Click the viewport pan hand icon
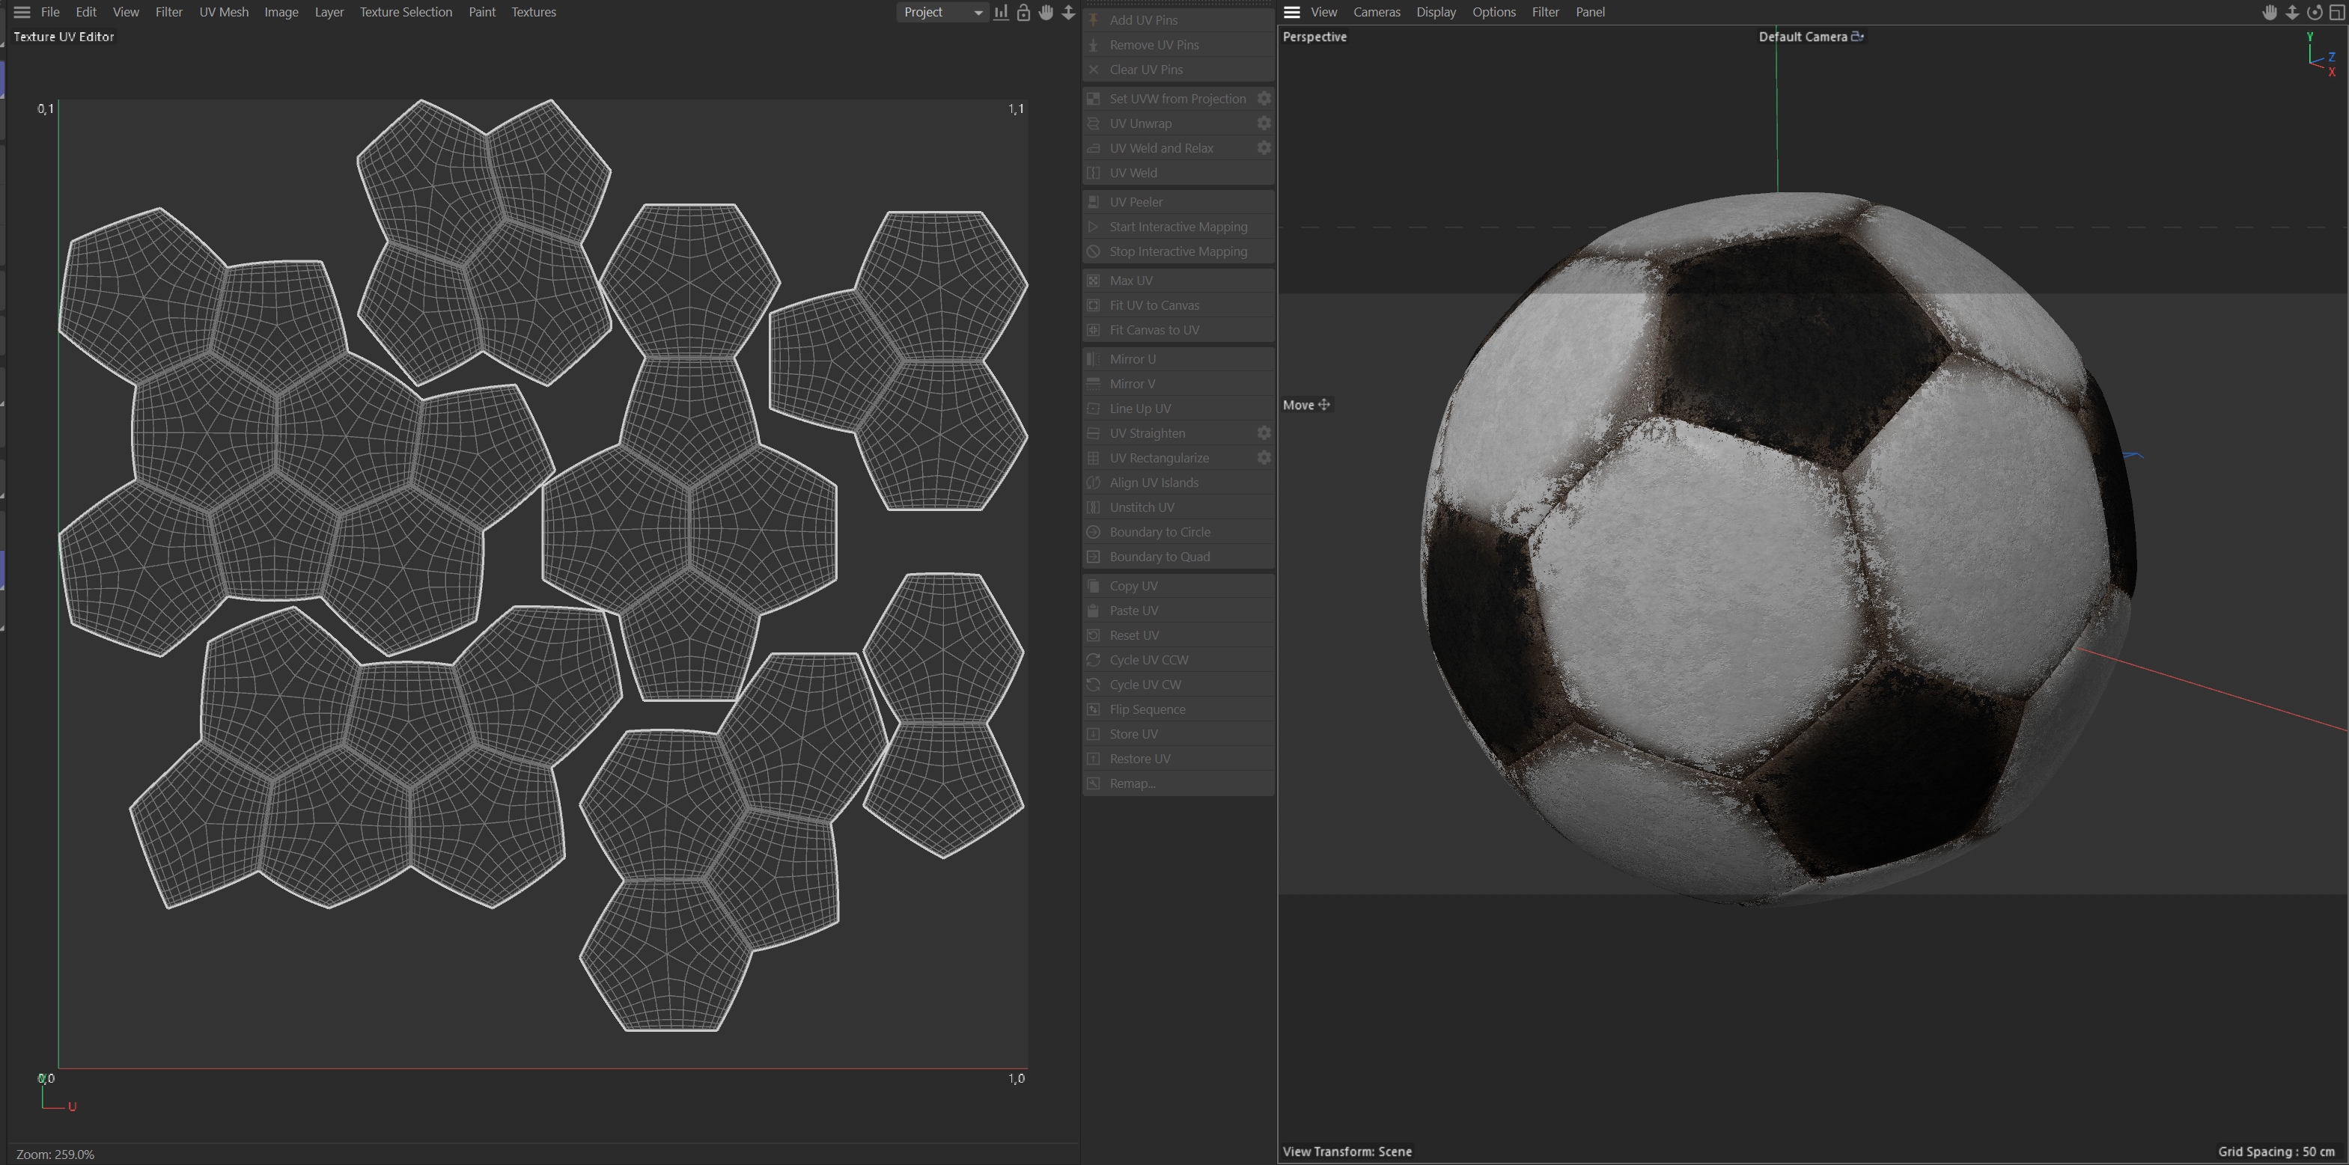This screenshot has width=2349, height=1165. point(2270,12)
